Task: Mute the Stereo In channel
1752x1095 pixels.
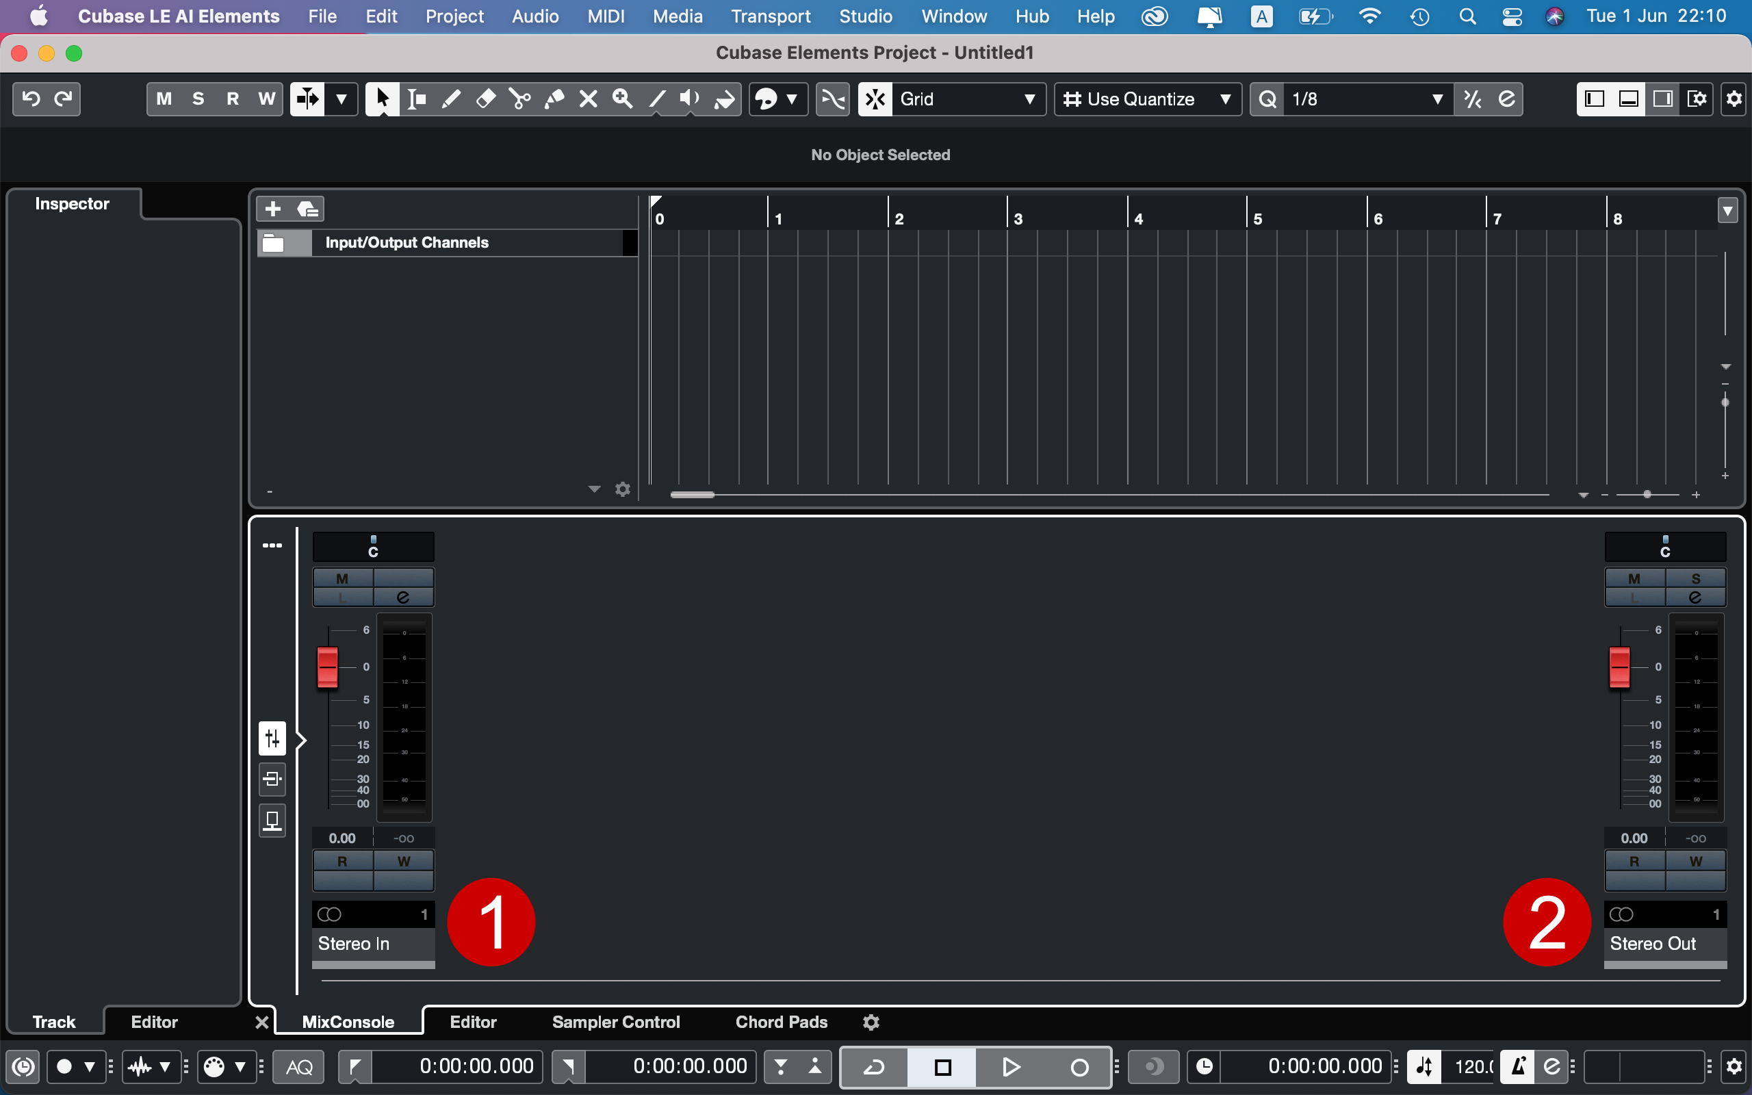Action: pyautogui.click(x=342, y=579)
